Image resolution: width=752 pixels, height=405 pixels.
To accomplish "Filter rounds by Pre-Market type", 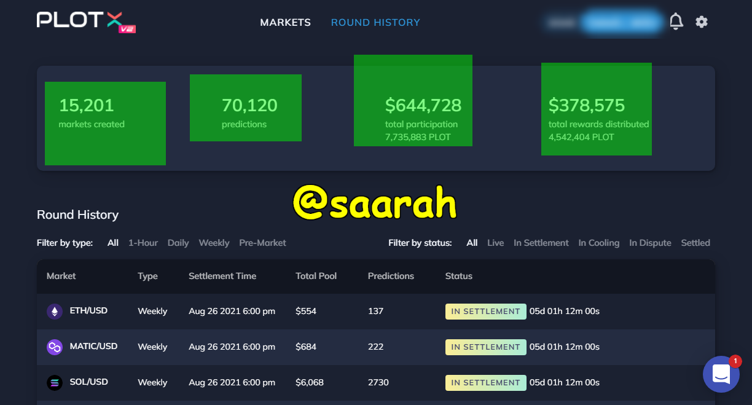I will coord(262,243).
